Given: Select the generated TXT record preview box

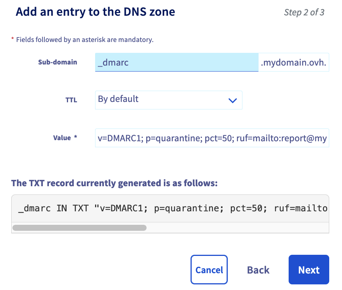Looking at the screenshot, I should [x=170, y=208].
